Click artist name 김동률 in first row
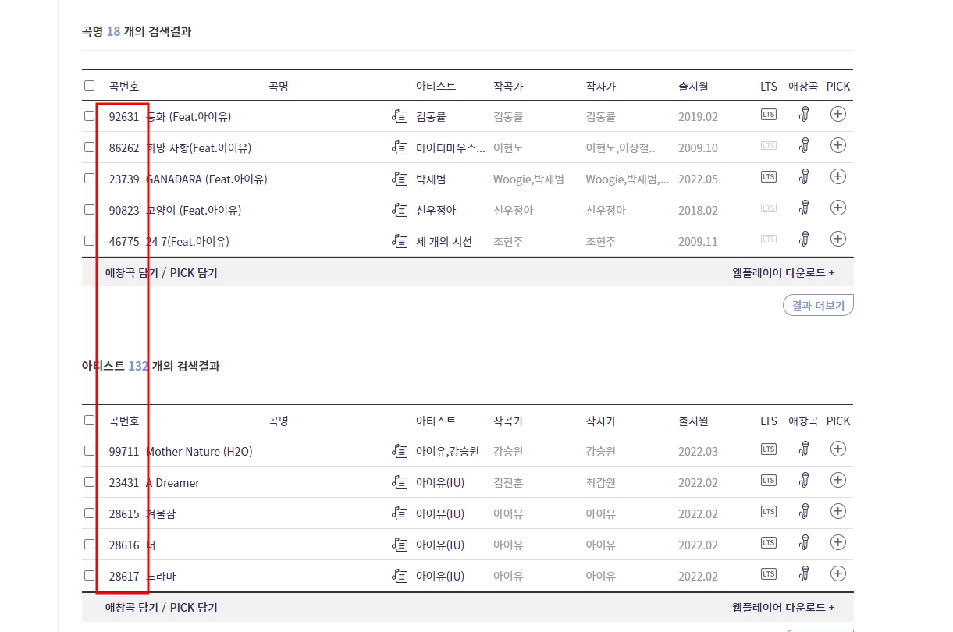The width and height of the screenshot is (953, 632). (x=431, y=117)
